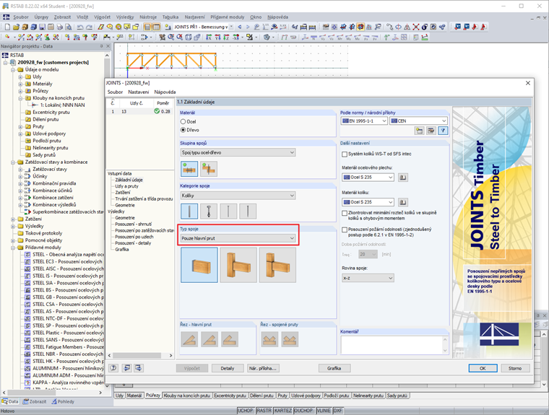The height and width of the screenshot is (415, 549).
Task: Click the Detaily button
Action: [228, 368]
